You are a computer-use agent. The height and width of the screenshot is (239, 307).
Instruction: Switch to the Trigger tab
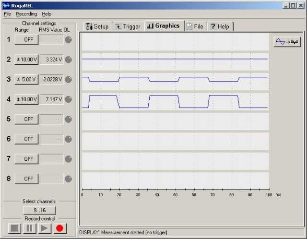(x=128, y=26)
